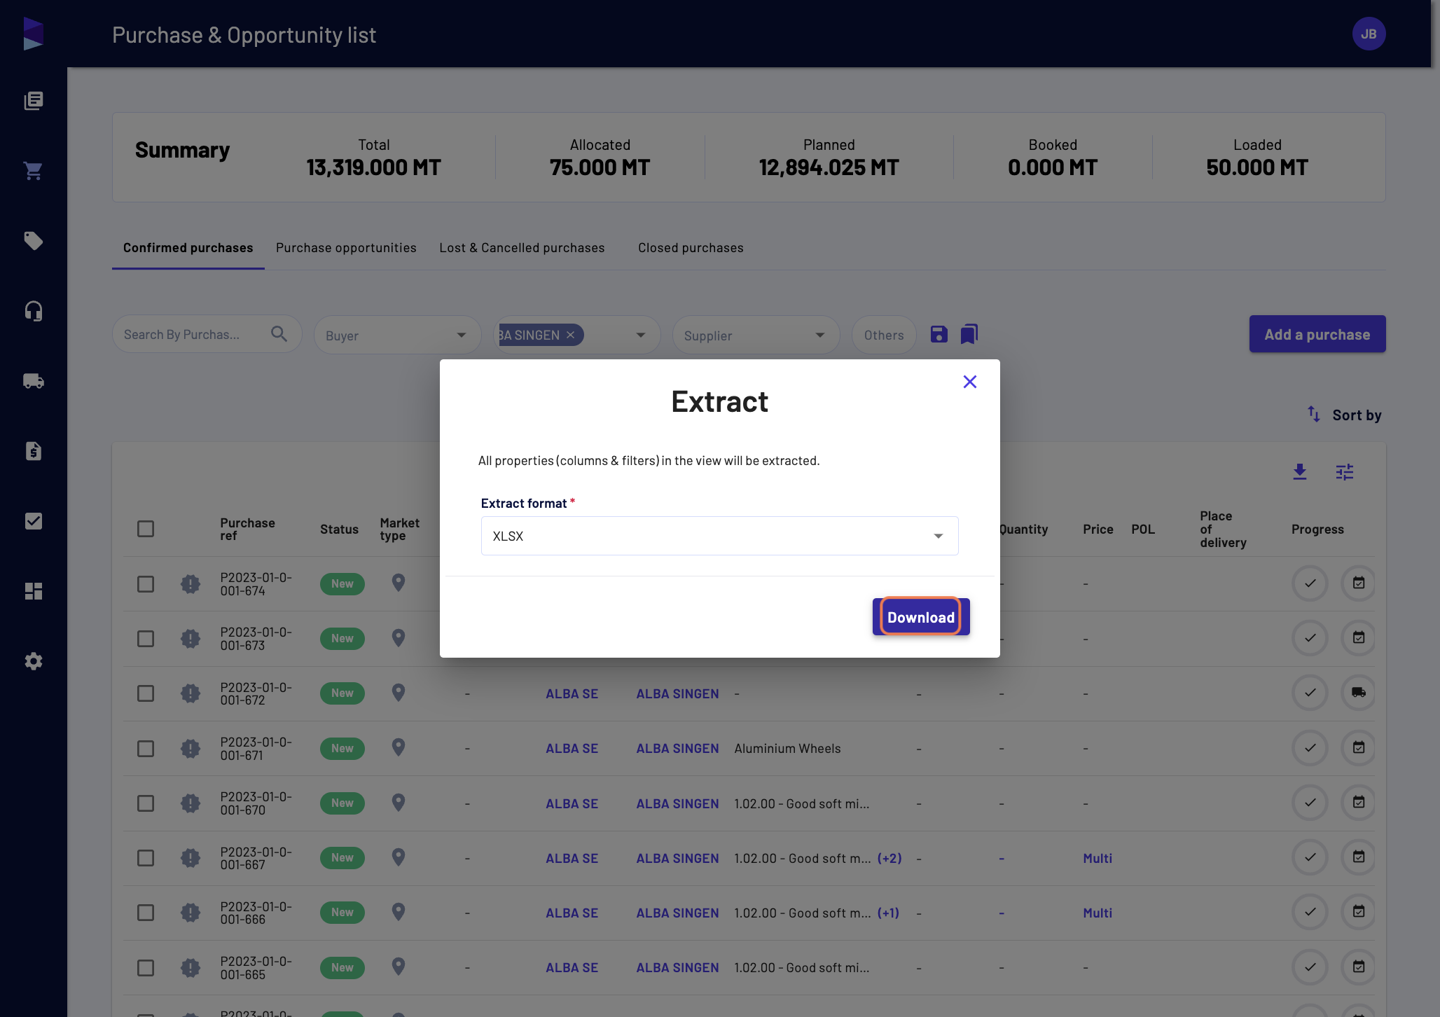
Task: Click the Others filter button
Action: (x=884, y=335)
